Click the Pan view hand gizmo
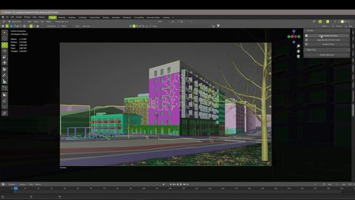 pyautogui.click(x=298, y=51)
